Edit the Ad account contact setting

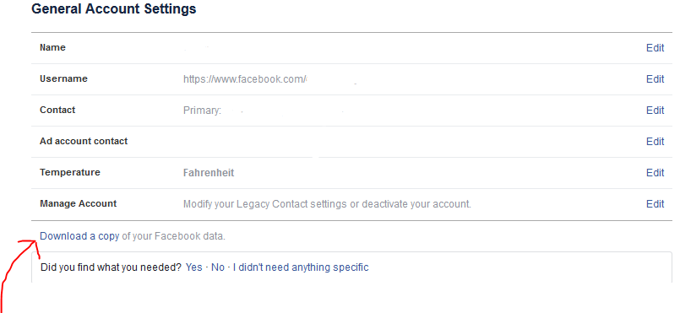655,142
